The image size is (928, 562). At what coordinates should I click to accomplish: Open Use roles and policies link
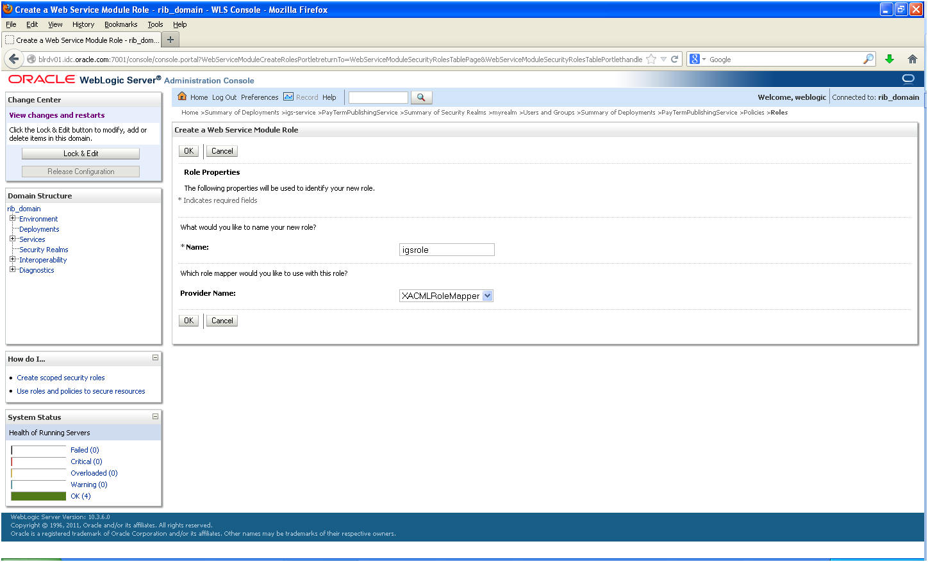click(x=81, y=391)
